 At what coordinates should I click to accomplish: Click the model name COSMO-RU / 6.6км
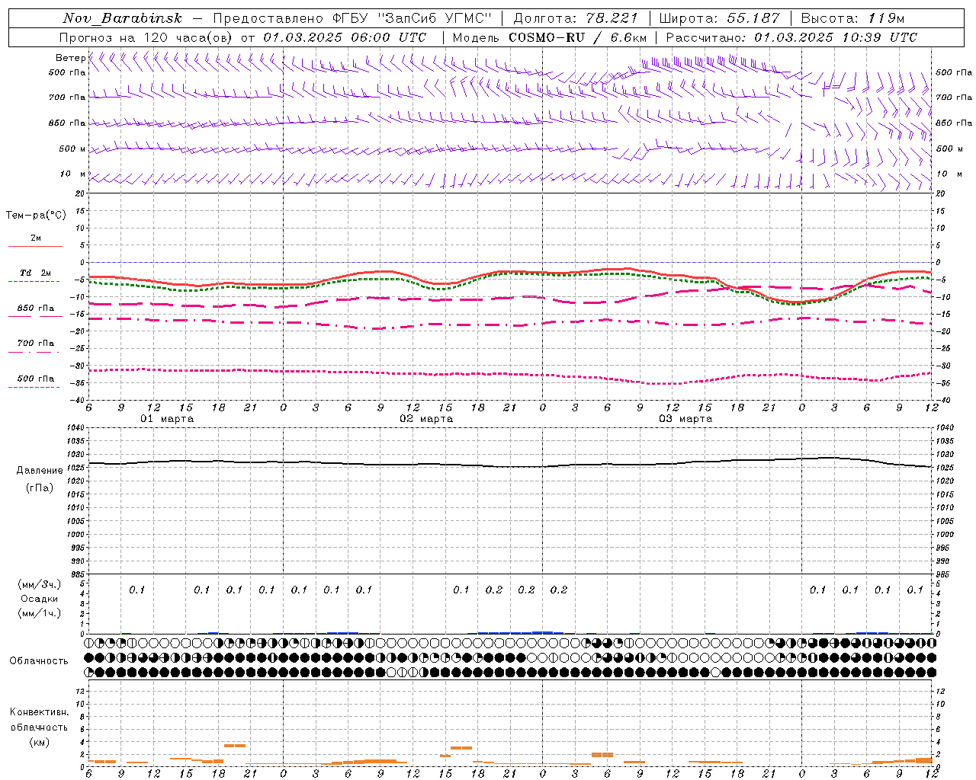tap(578, 37)
